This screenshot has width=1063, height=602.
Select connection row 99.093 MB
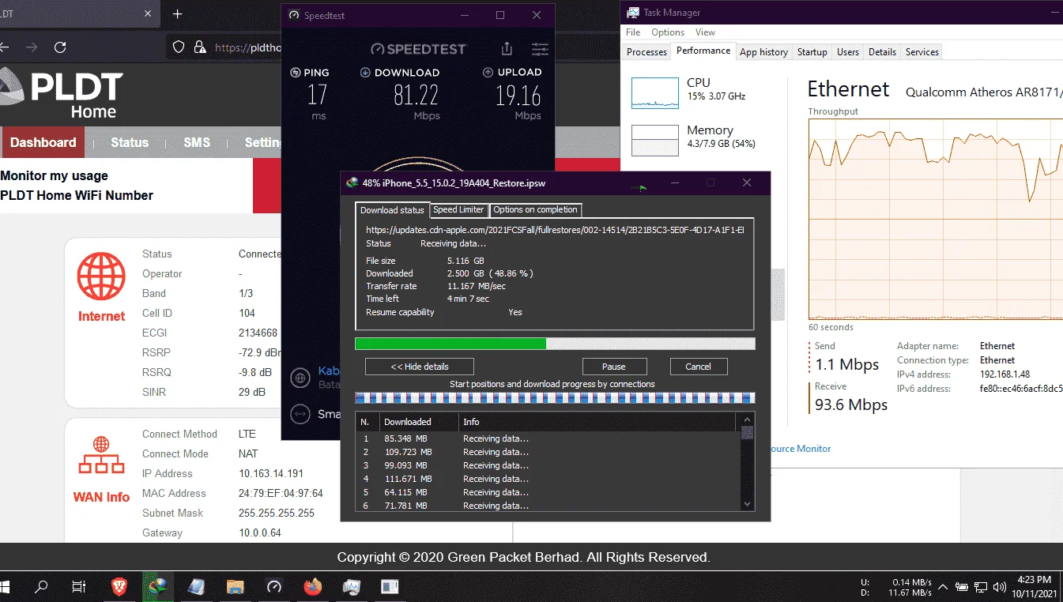click(x=548, y=465)
